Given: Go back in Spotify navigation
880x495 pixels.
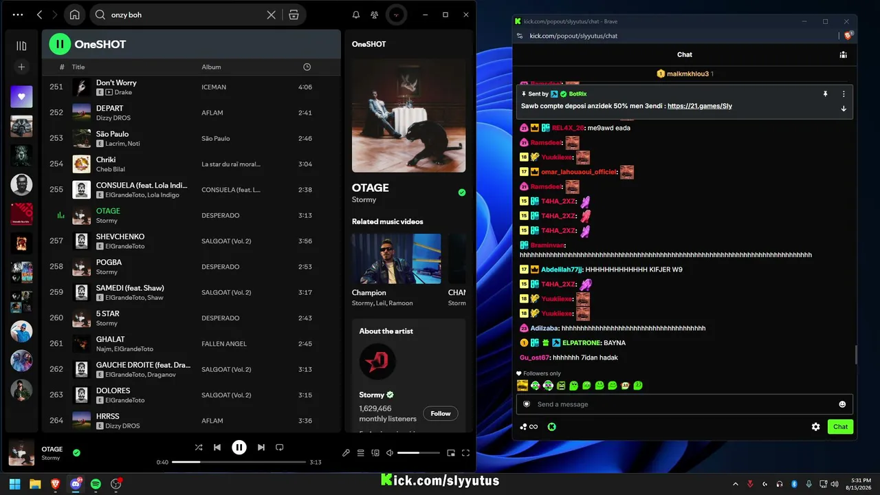Looking at the screenshot, I should (x=39, y=14).
